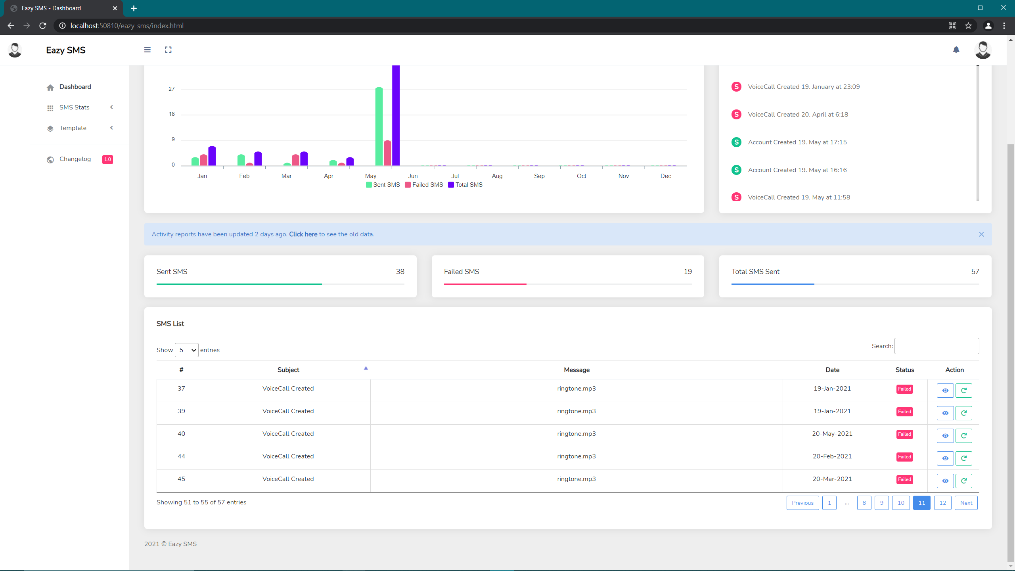Image resolution: width=1015 pixels, height=571 pixels.
Task: Go to page 12 of table
Action: pyautogui.click(x=942, y=502)
